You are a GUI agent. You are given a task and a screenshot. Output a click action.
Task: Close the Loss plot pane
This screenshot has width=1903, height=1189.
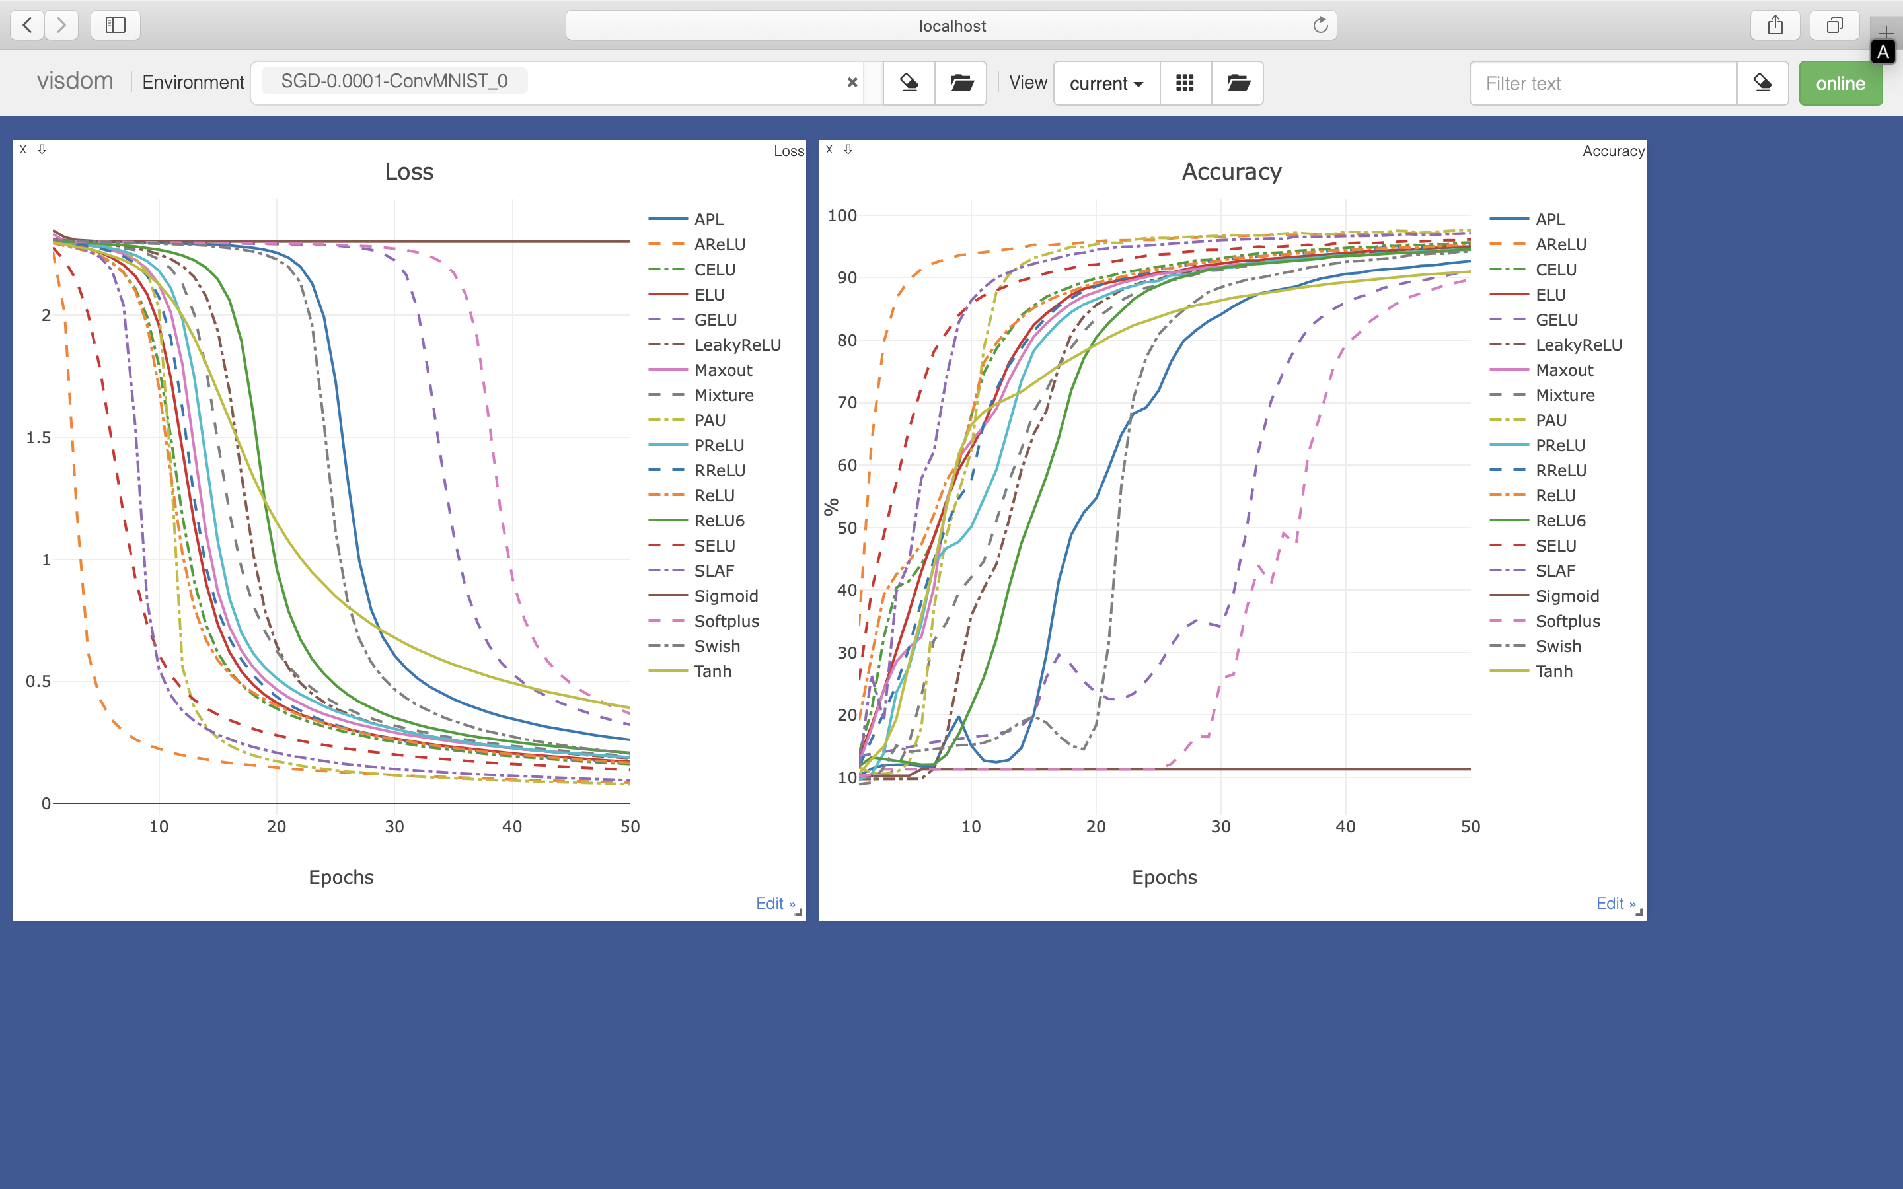(23, 149)
